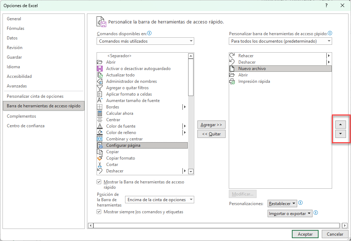Expand the Bordes submenu arrow

pyautogui.click(x=185, y=107)
